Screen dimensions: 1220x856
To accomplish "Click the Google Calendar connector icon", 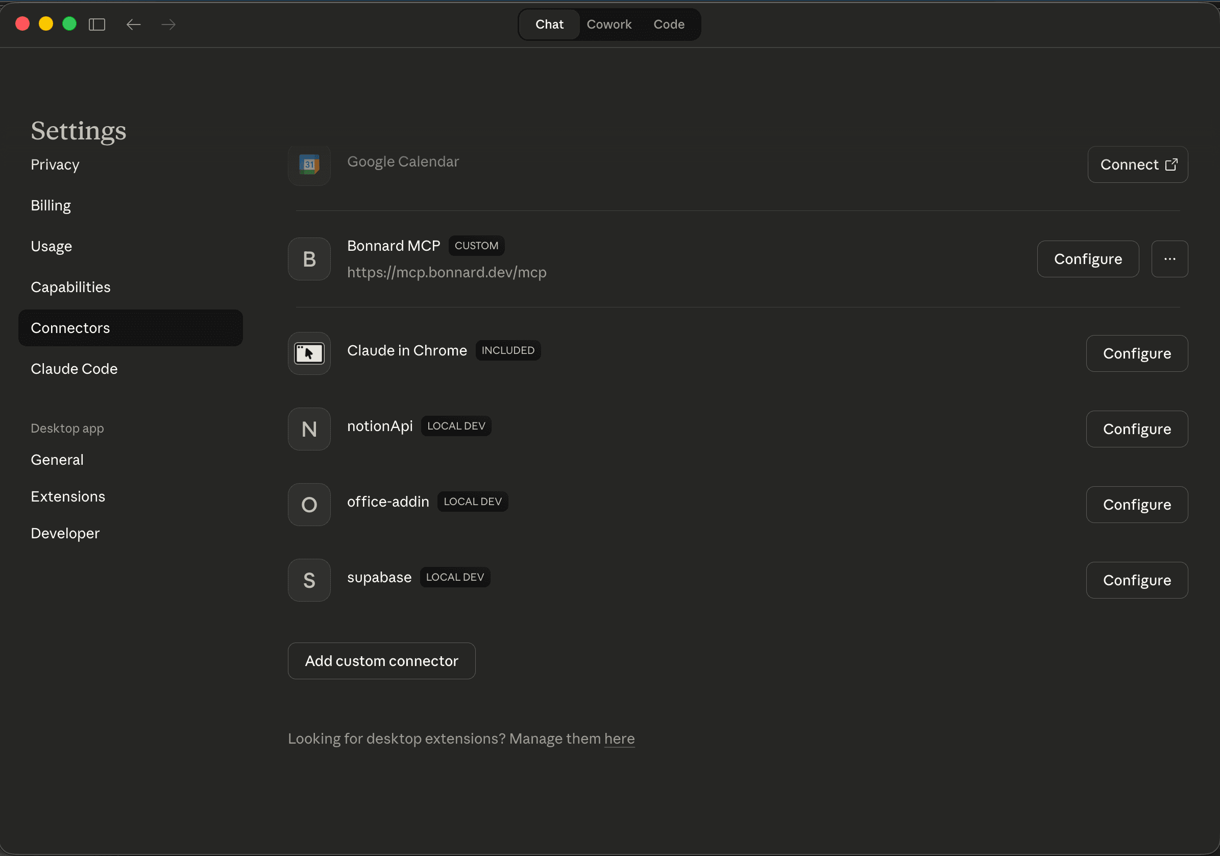I will (x=309, y=165).
